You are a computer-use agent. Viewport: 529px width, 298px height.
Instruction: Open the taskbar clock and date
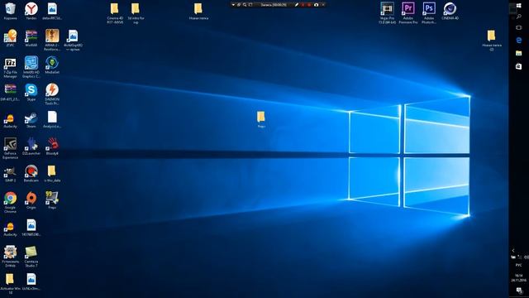point(518,278)
